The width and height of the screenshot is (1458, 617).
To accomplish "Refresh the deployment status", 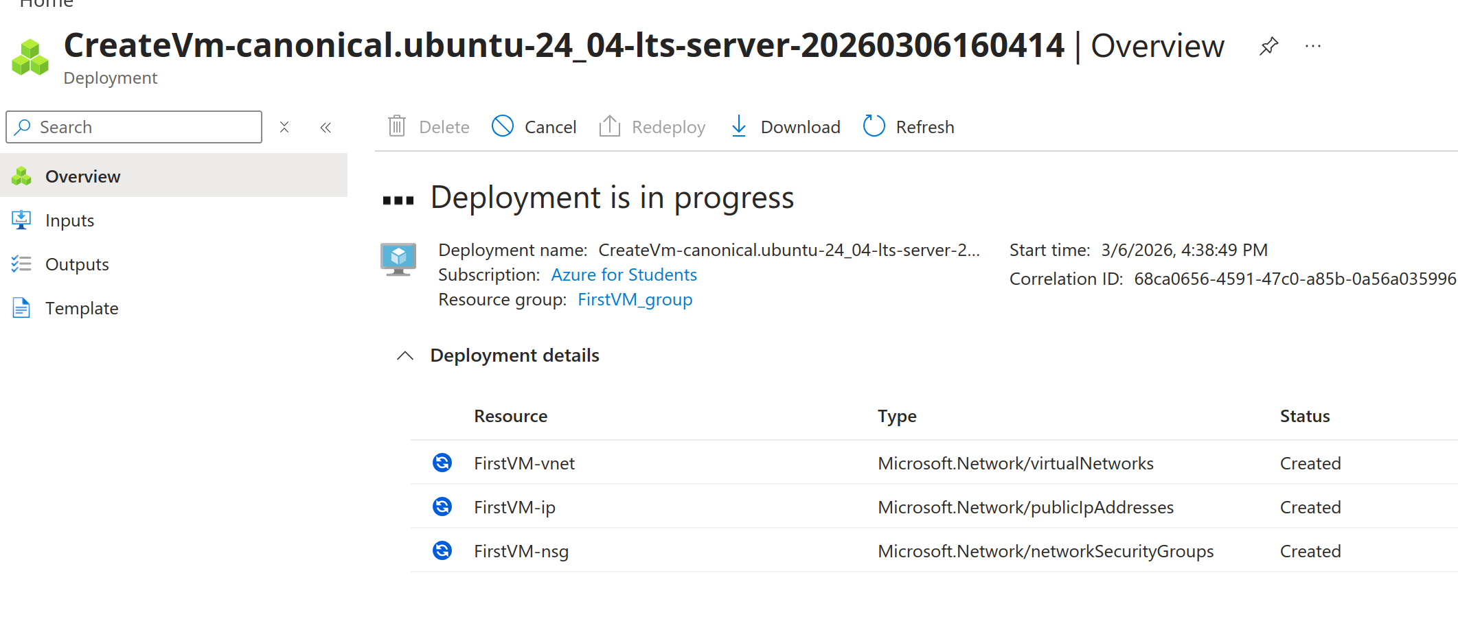I will tap(909, 127).
